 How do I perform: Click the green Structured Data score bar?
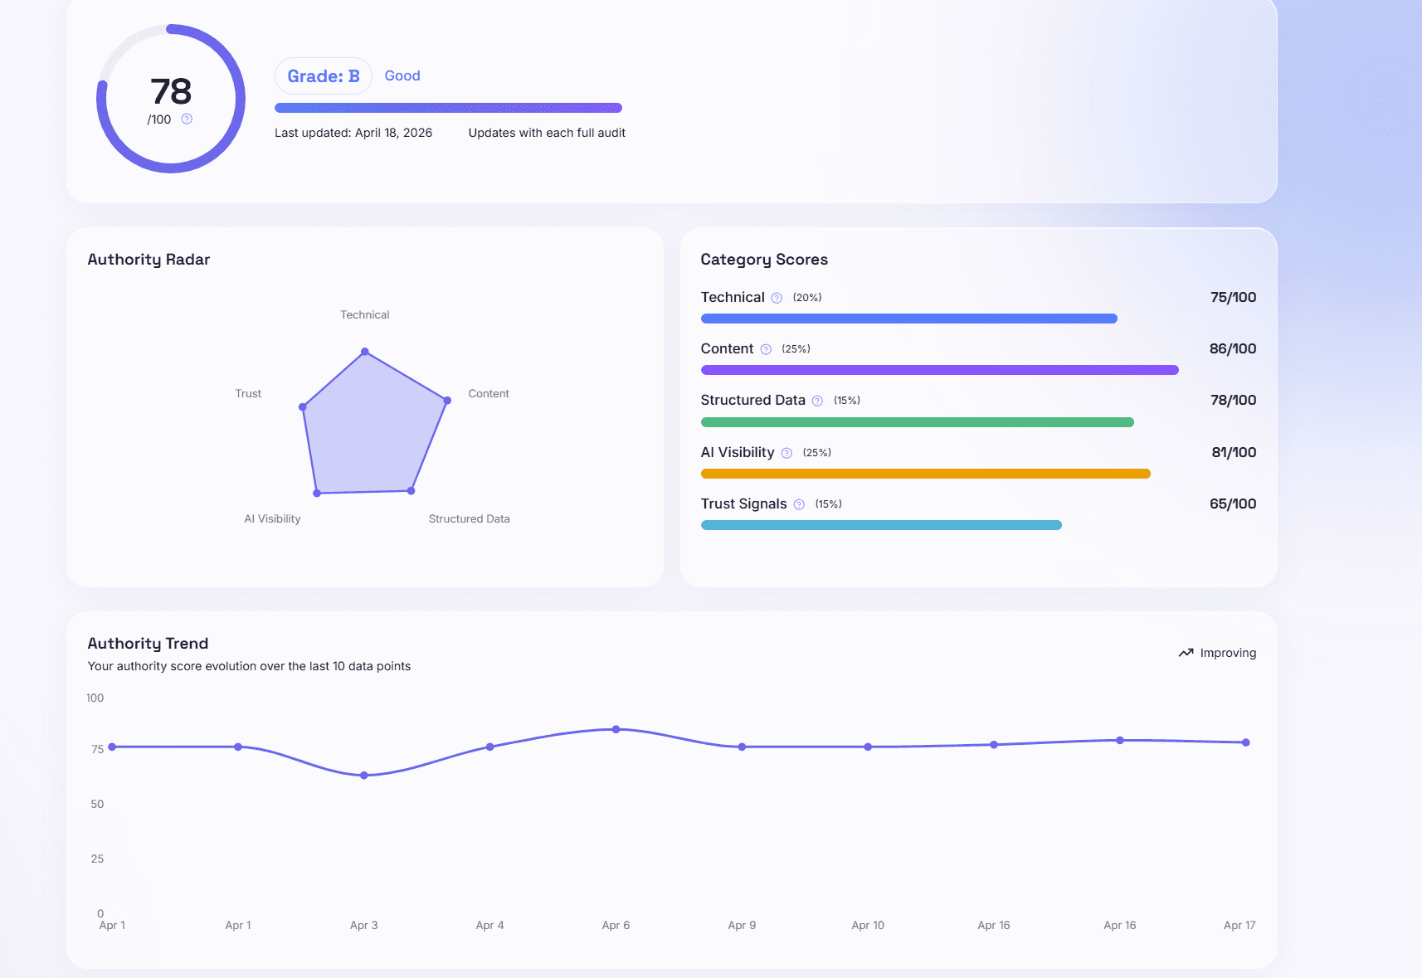[x=917, y=422]
